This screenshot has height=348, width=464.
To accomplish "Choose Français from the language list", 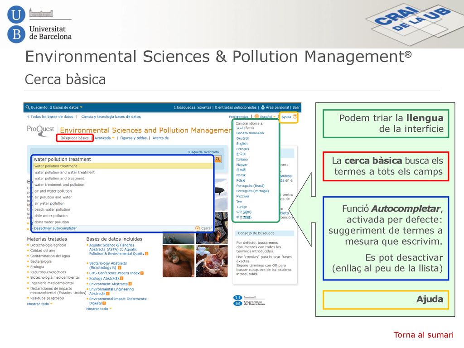I will (242, 149).
